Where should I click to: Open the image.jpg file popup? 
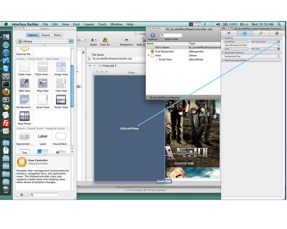108,65
